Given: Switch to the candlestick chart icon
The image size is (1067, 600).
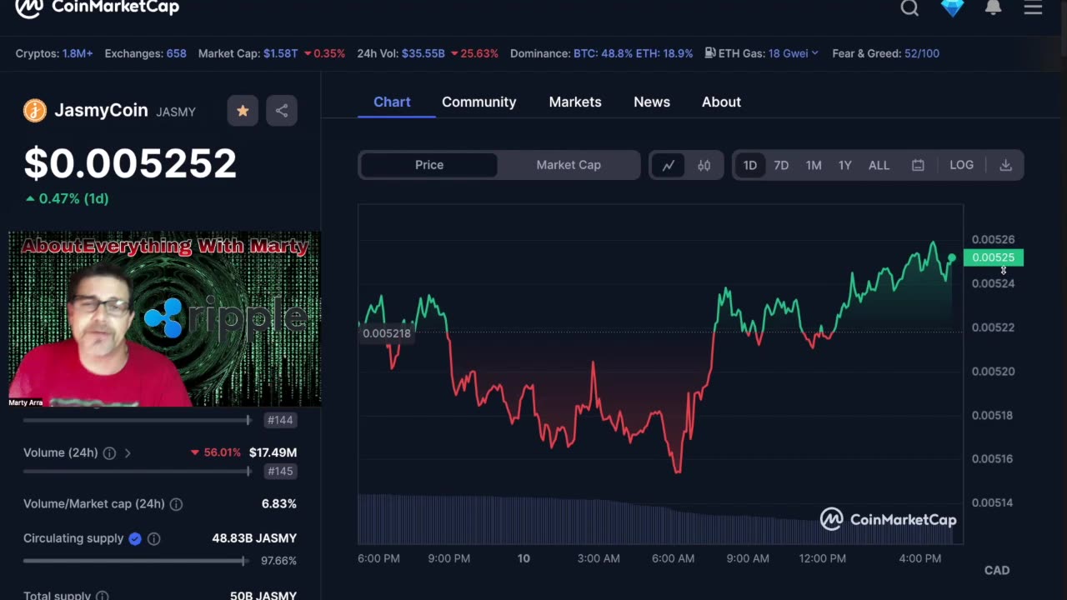Looking at the screenshot, I should (x=704, y=165).
